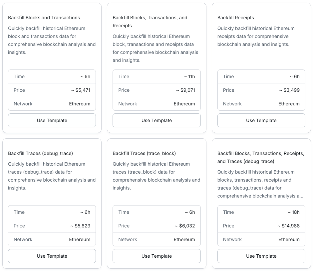Use the Blocks, Transactions, and Receipts template
Image resolution: width=314 pixels, height=271 pixels.
(x=157, y=120)
